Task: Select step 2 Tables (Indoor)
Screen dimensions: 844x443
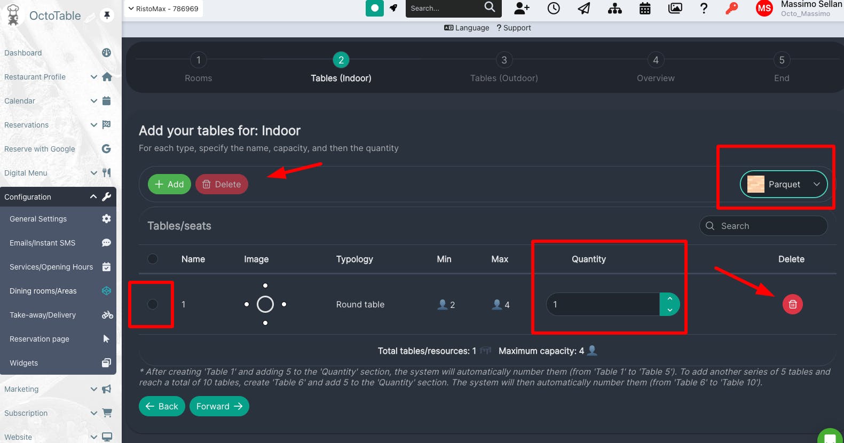Action: (341, 68)
